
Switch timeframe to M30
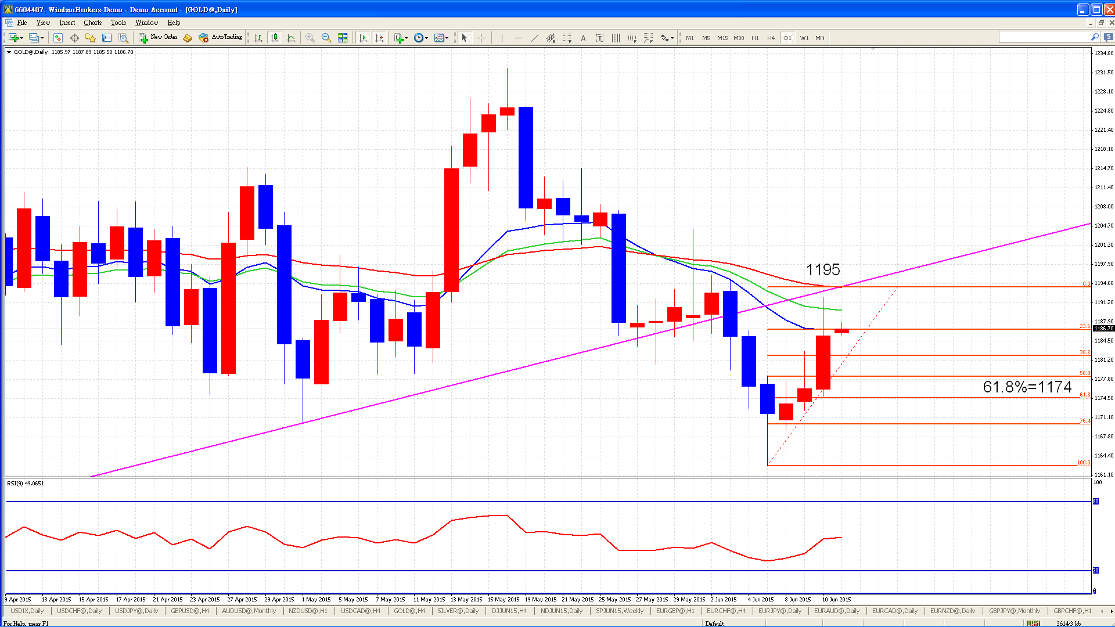tap(739, 38)
